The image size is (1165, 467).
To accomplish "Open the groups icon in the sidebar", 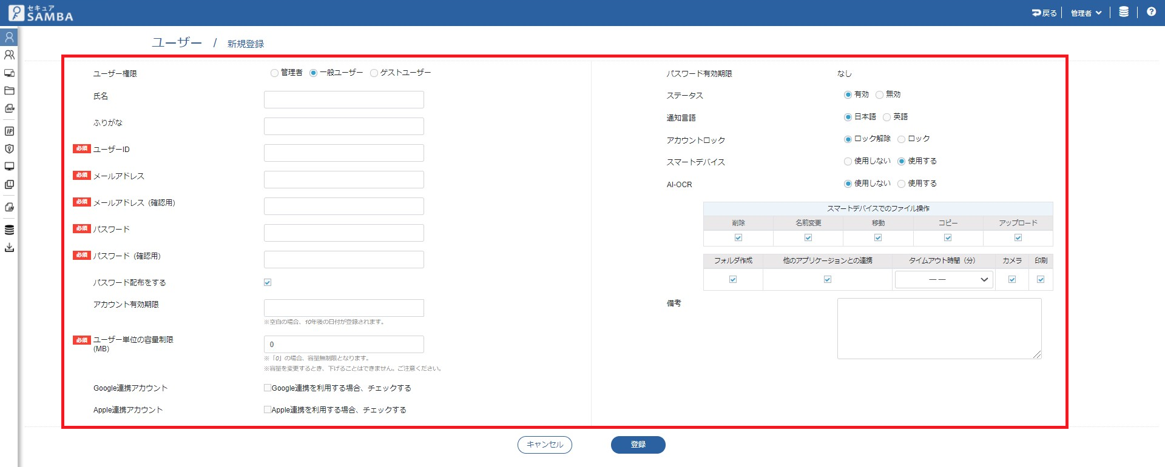I will click(x=9, y=55).
